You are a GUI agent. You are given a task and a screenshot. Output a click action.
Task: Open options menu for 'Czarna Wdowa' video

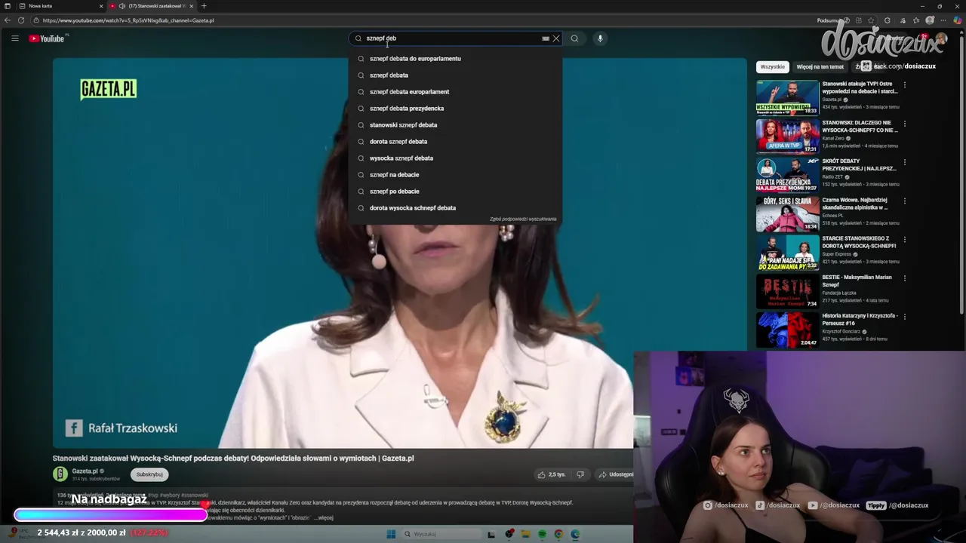click(904, 201)
